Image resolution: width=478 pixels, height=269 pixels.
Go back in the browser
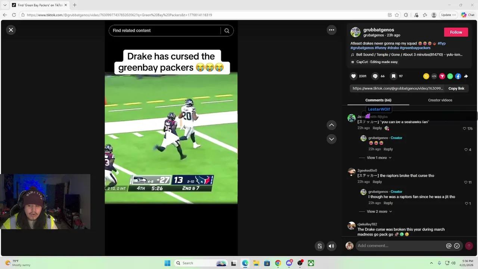[5, 15]
